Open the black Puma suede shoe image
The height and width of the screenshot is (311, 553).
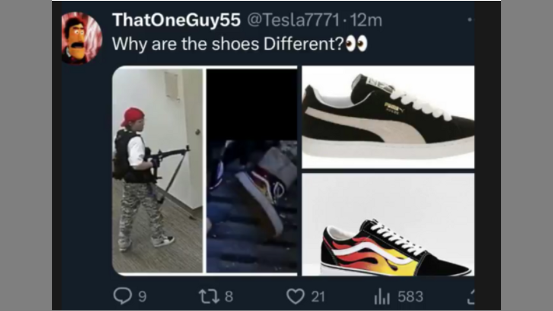388,117
